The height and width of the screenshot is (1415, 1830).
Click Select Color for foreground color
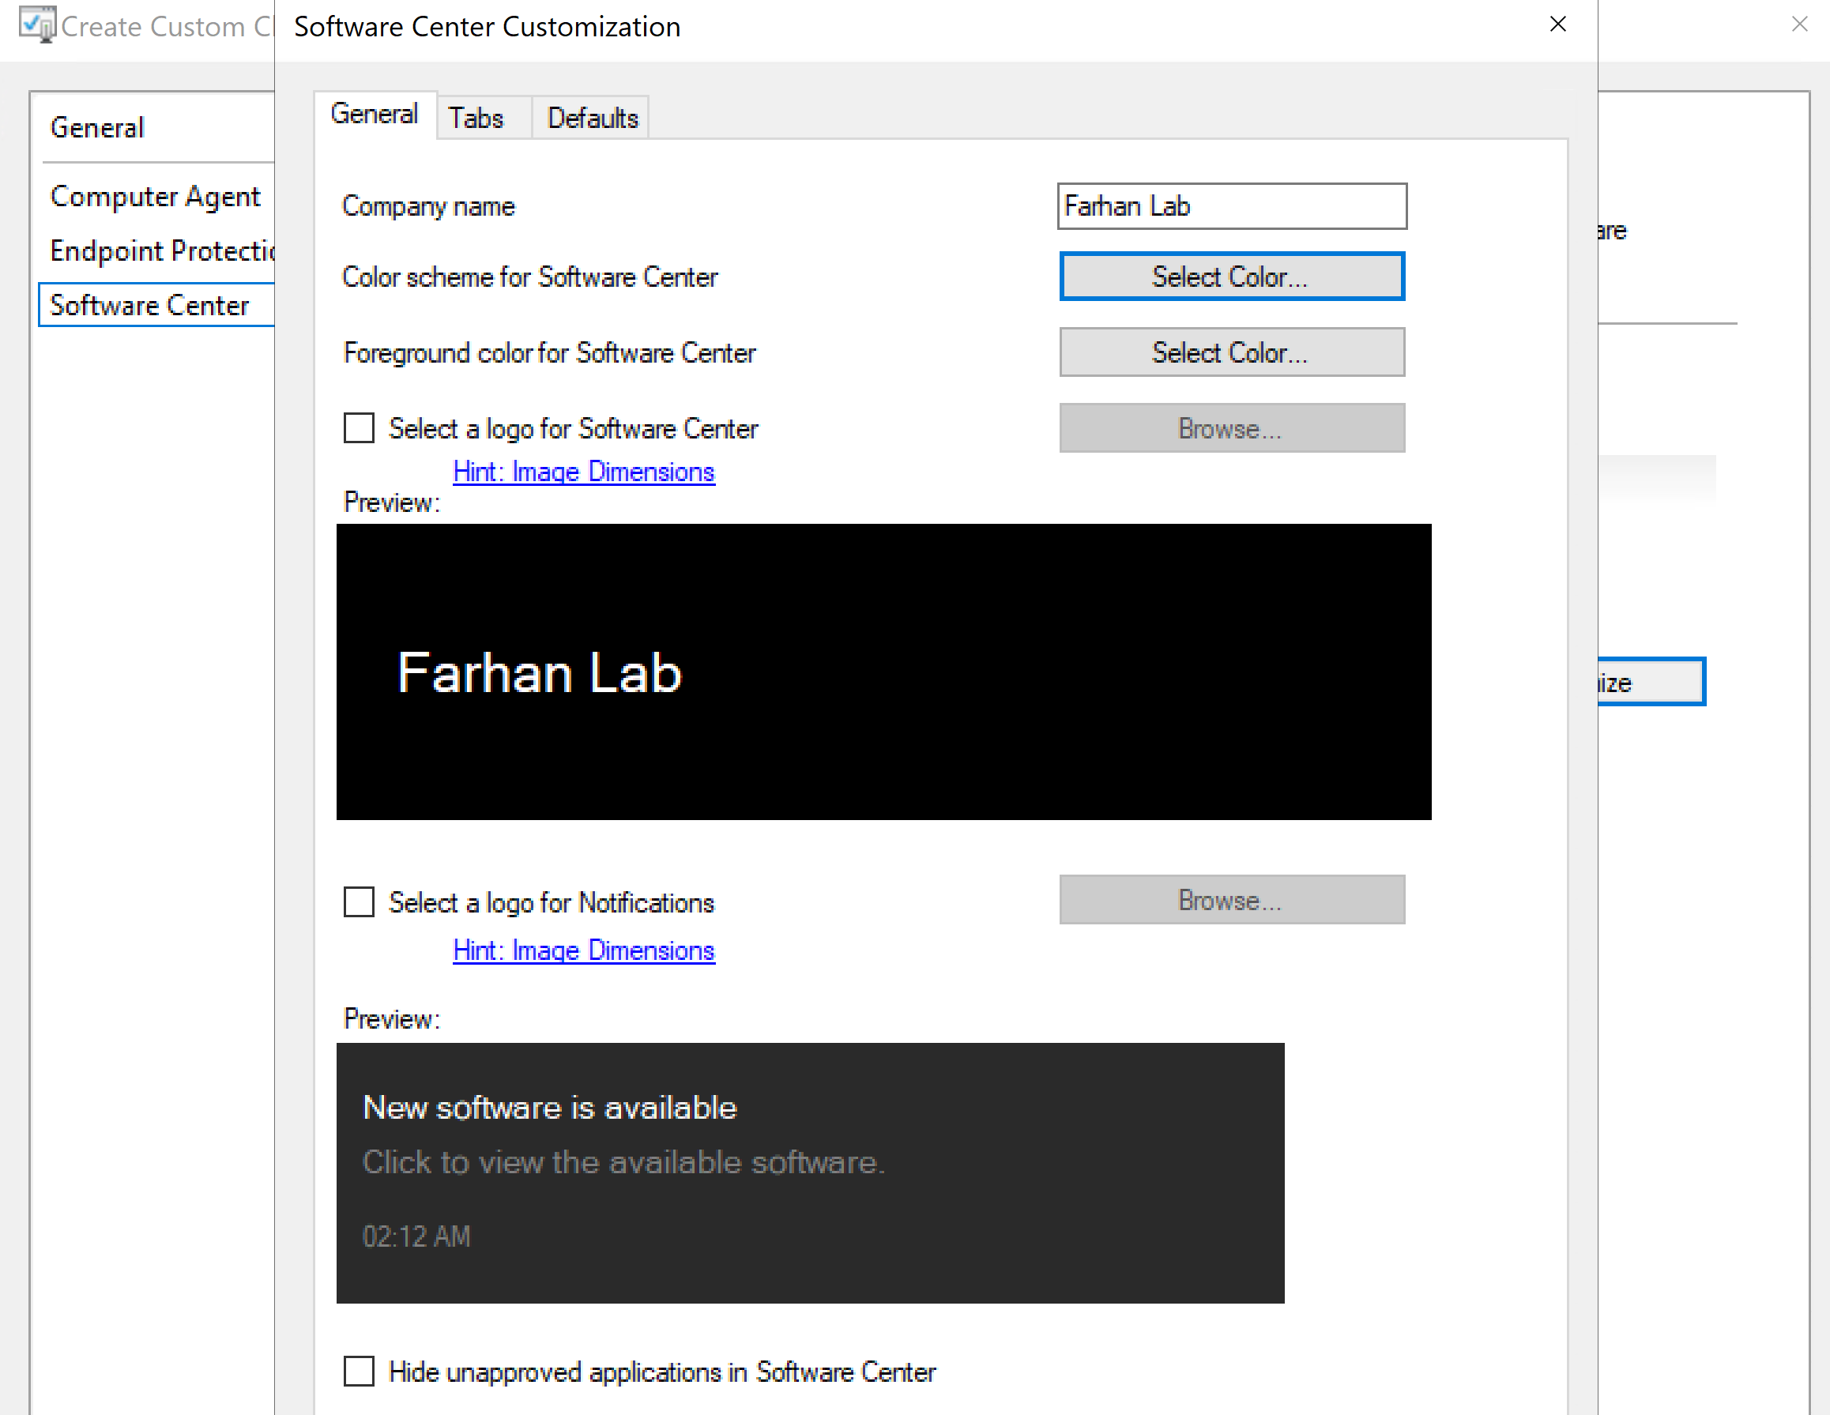(x=1231, y=352)
